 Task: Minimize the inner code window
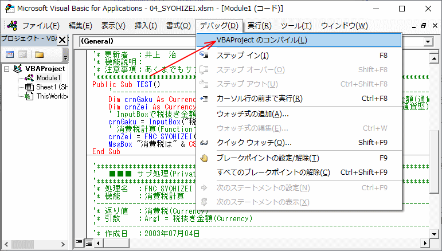click(413, 26)
